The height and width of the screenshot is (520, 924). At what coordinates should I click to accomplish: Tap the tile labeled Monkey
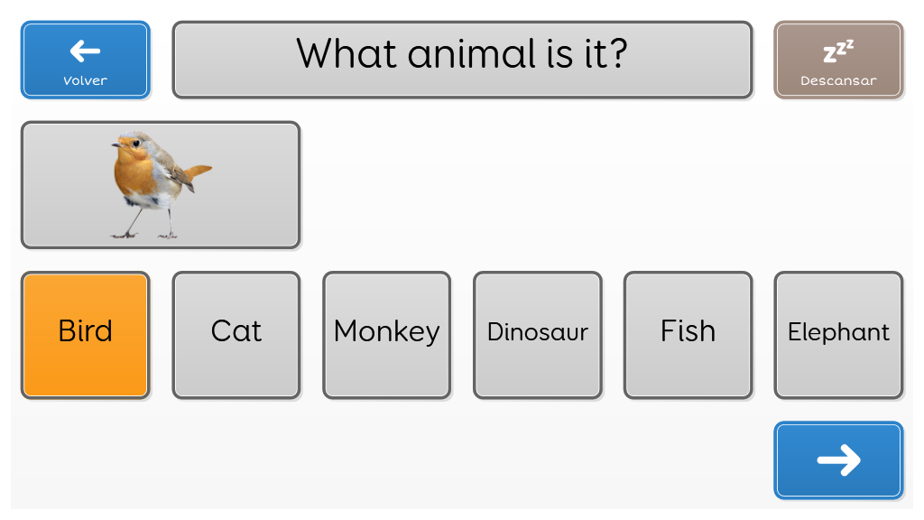[x=386, y=335]
